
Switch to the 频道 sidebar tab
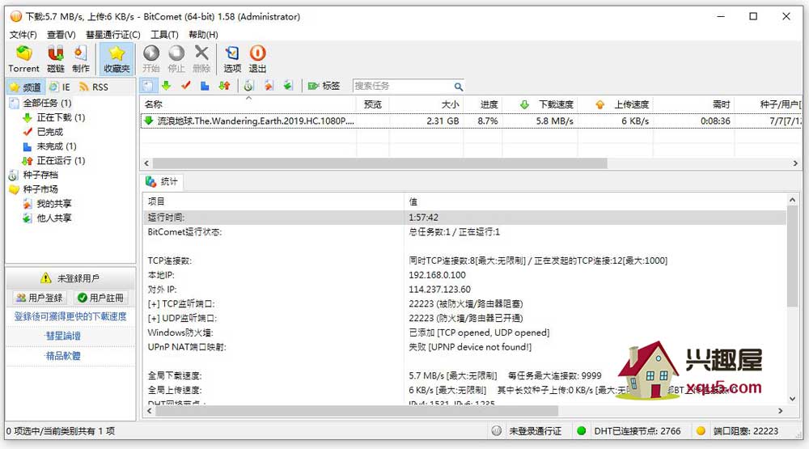[26, 87]
